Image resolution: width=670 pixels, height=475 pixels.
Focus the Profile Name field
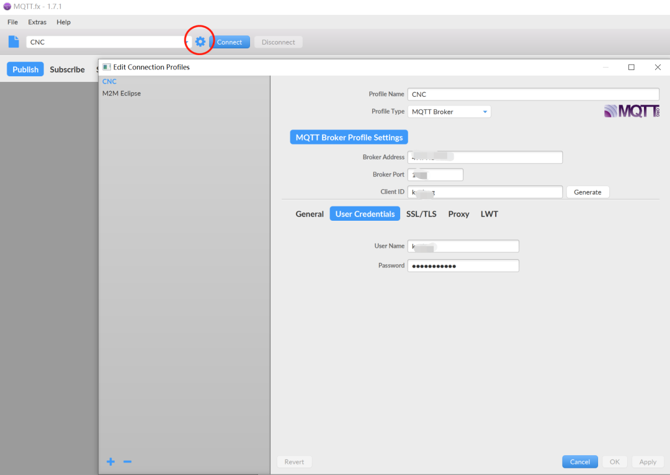coord(534,94)
